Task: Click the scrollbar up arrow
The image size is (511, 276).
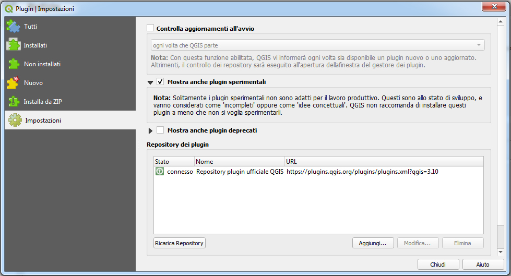Action: 501,21
